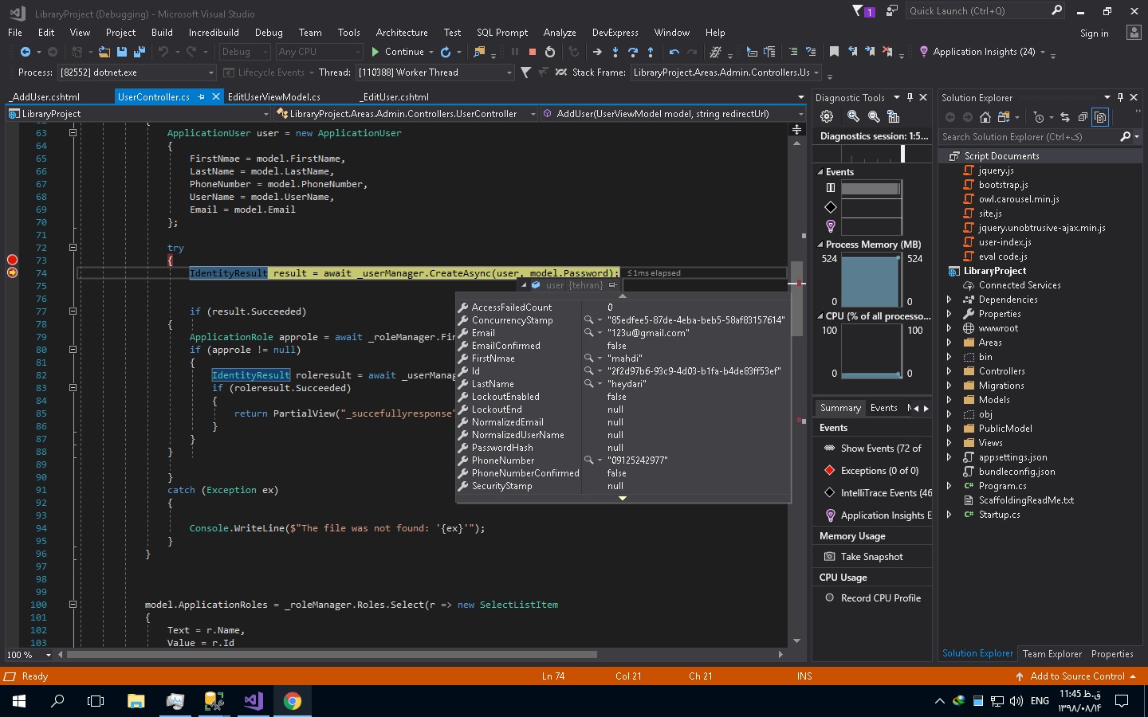Step Out with the up-arrow debug icon
The width and height of the screenshot is (1148, 717).
point(651,52)
